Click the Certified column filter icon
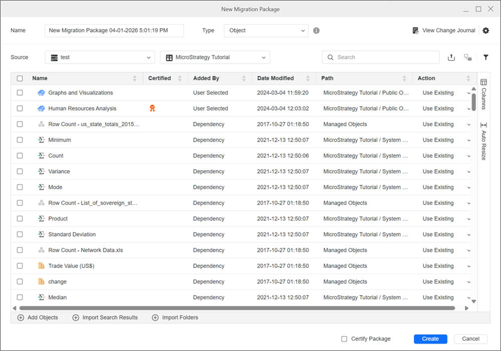 [180, 79]
